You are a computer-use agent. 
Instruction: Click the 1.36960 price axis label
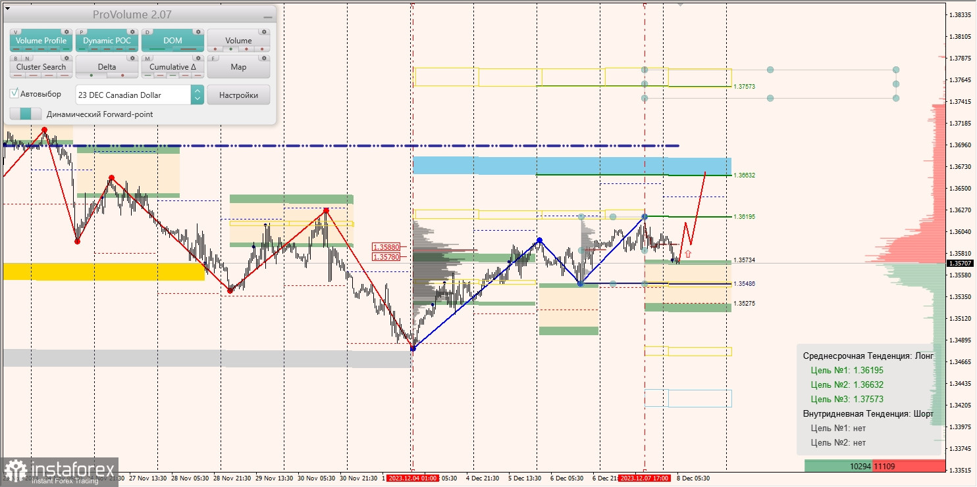click(962, 145)
